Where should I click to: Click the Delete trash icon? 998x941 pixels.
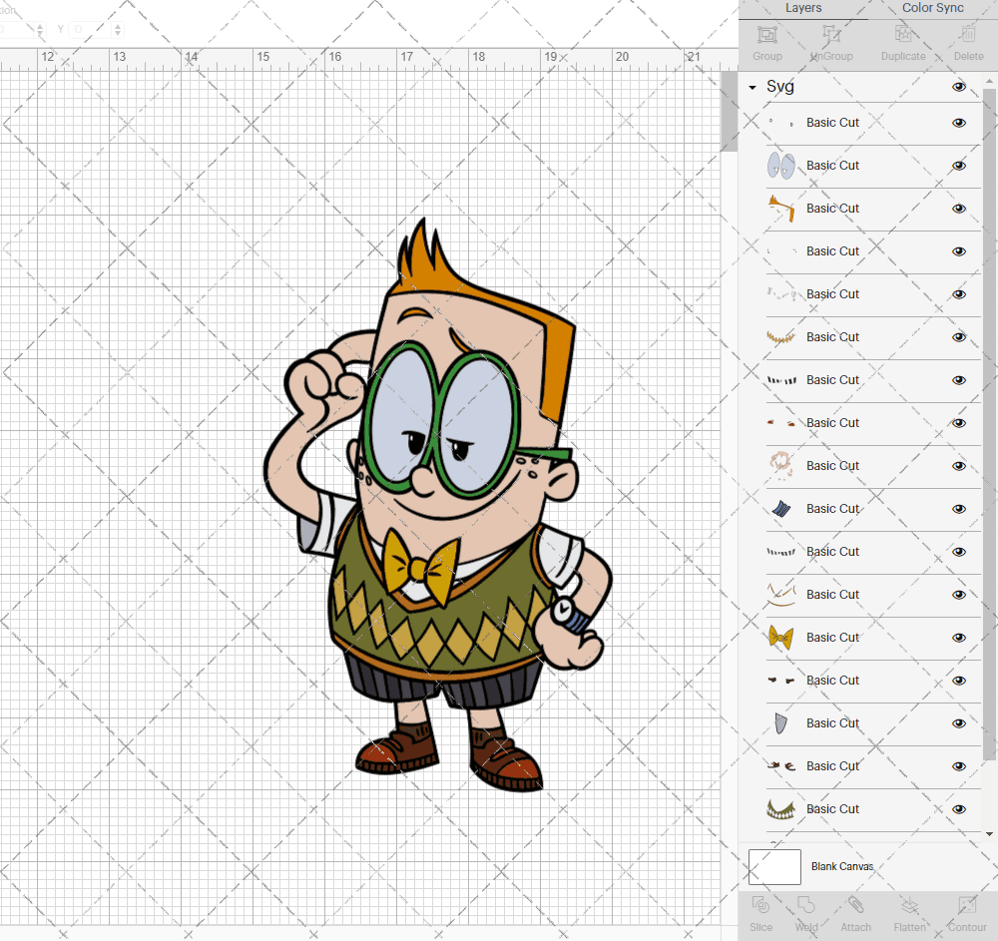[968, 34]
